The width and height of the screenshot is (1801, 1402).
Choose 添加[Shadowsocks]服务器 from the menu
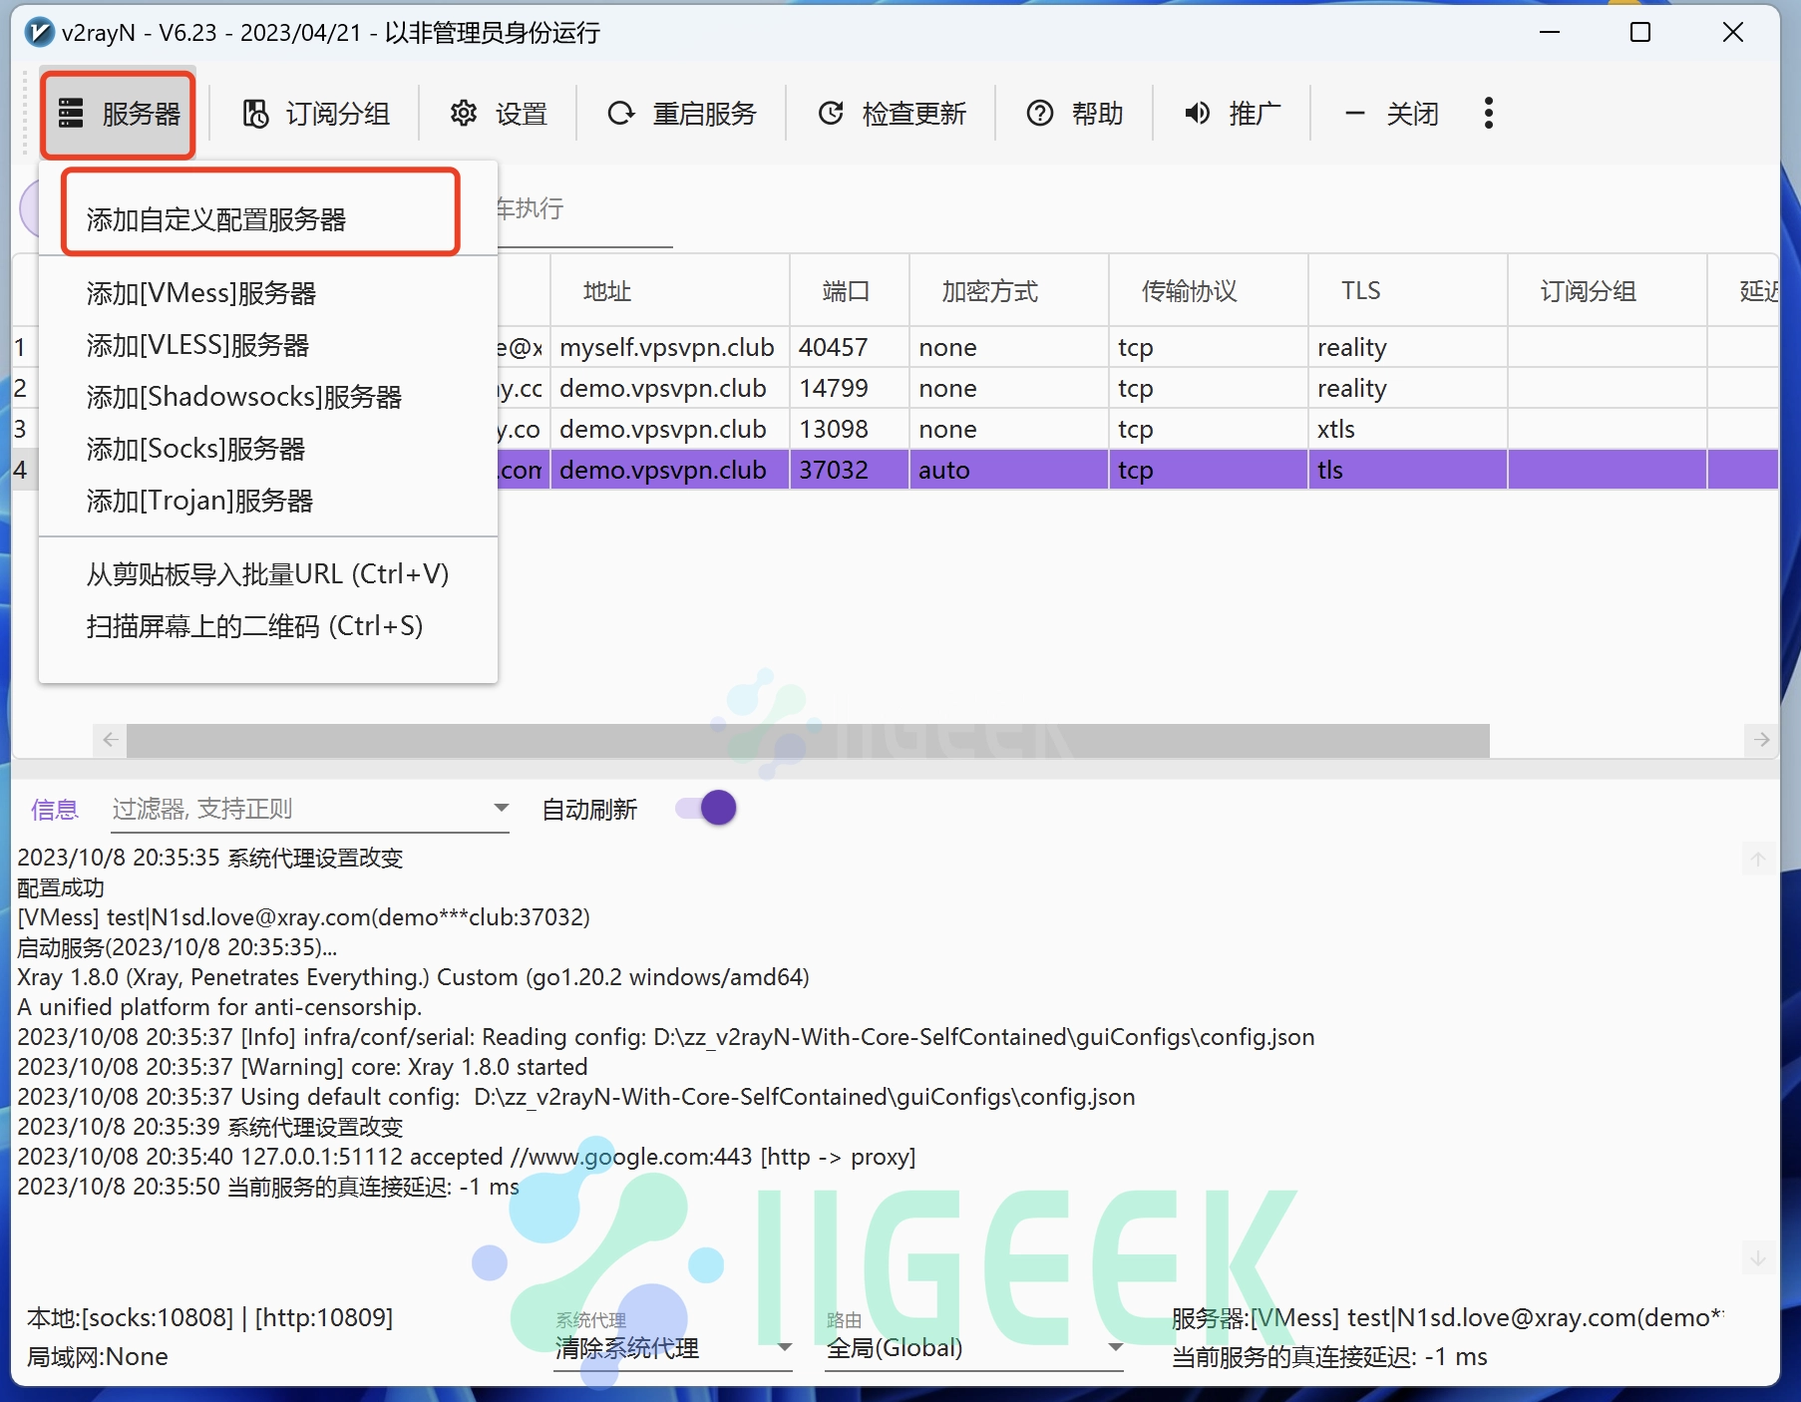point(267,397)
